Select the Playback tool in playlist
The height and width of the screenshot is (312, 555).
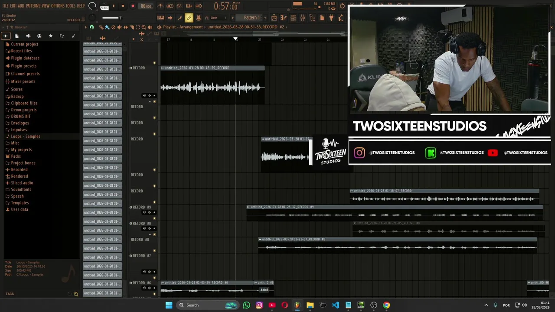click(150, 27)
